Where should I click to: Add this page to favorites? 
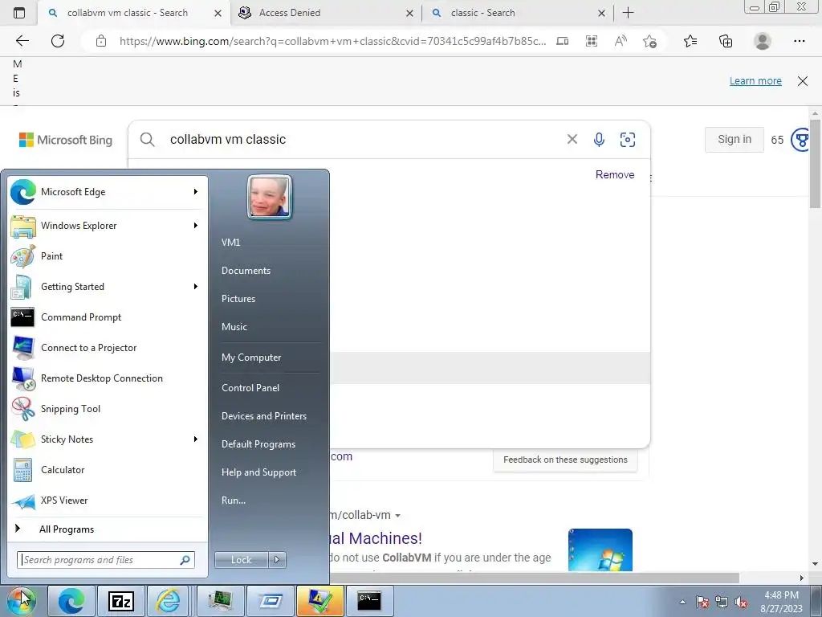click(650, 41)
